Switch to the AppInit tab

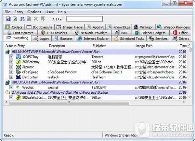[x=95, y=27]
